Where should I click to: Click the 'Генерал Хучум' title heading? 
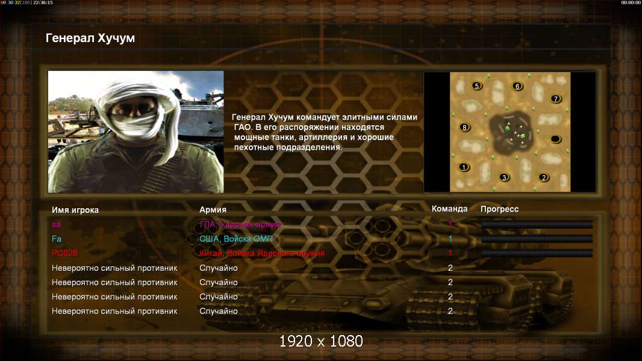90,38
